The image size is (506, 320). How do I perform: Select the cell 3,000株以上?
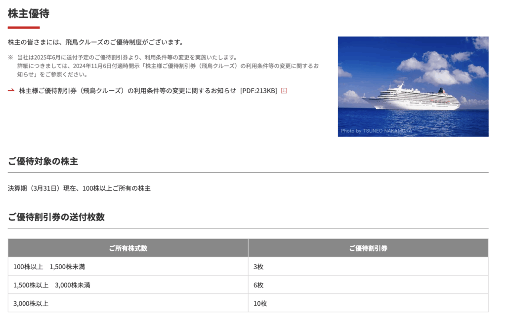pyautogui.click(x=128, y=303)
